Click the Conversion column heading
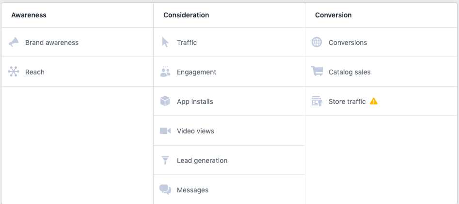Image resolution: width=459 pixels, height=204 pixels. pyautogui.click(x=333, y=15)
